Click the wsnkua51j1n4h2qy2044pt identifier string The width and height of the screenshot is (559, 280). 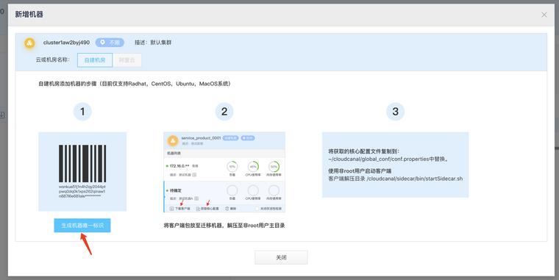coord(82,191)
